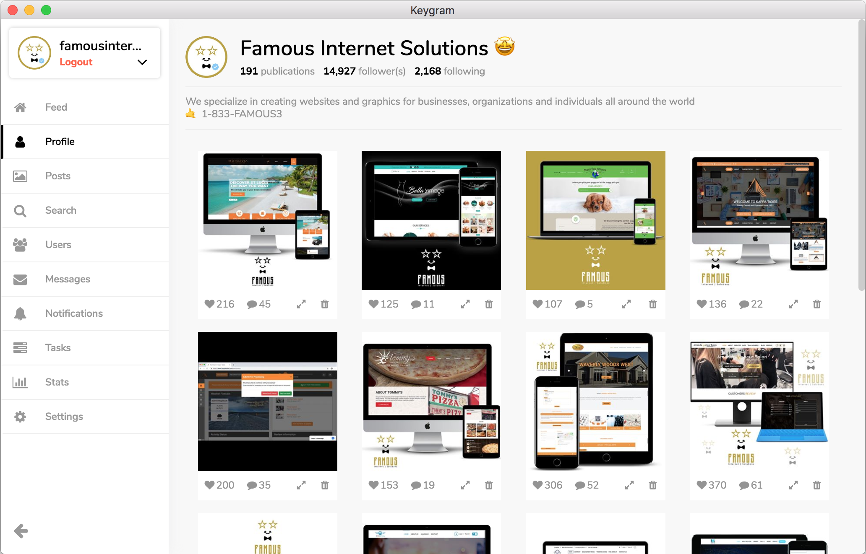Like the puppy website post with 107 likes
The width and height of the screenshot is (866, 554).
click(x=537, y=304)
